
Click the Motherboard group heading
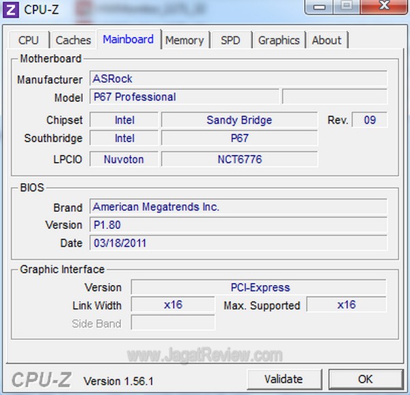click(x=51, y=59)
